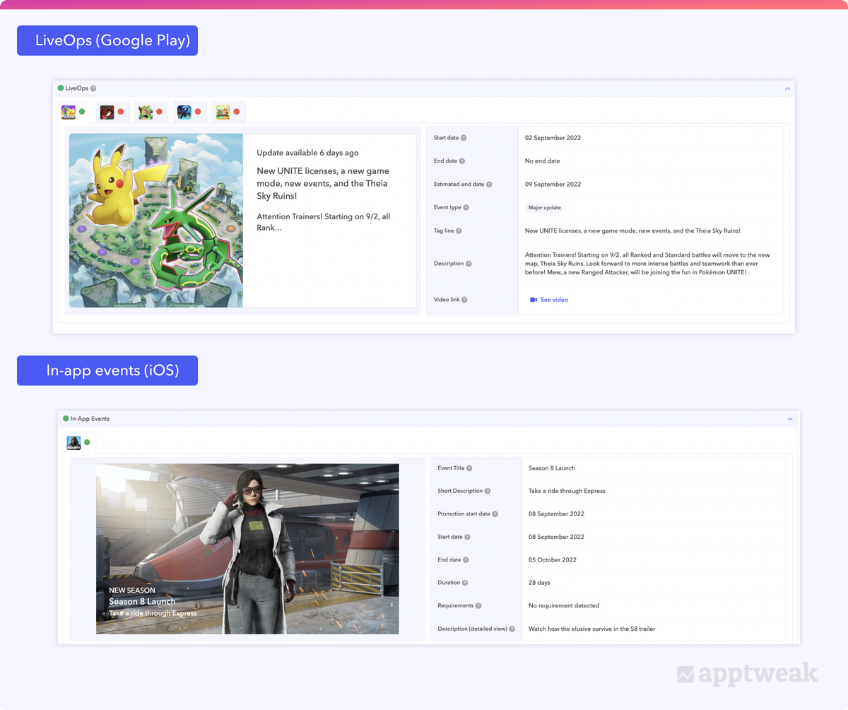Screen dimensions: 848x710
Task: Click the help icon beside Tag line
Action: coord(460,231)
